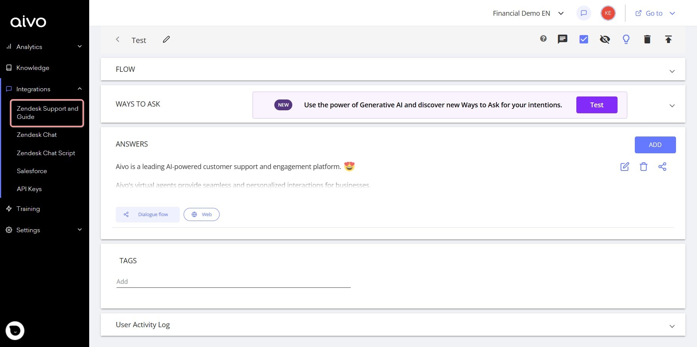Toggle the intention's hidden state via eye icon
Viewport: 697px width, 347px height.
coord(605,39)
